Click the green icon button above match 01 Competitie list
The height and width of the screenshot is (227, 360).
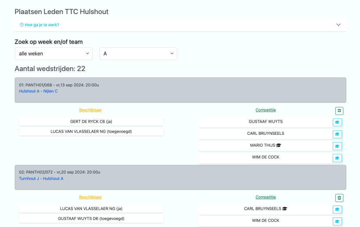click(339, 111)
